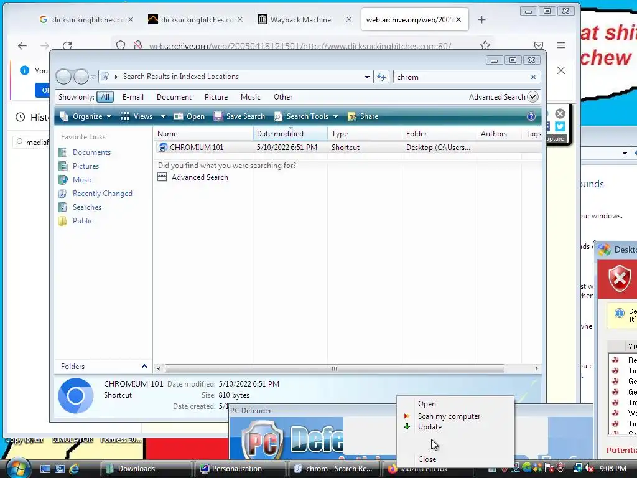
Task: Sort by Date modified column header
Action: (290, 134)
